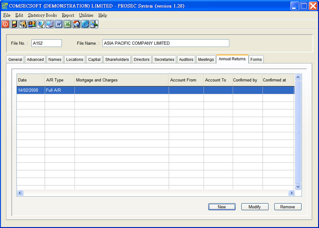Click the vertical scrollbar down arrow
This screenshot has width=319, height=228.
point(298,186)
